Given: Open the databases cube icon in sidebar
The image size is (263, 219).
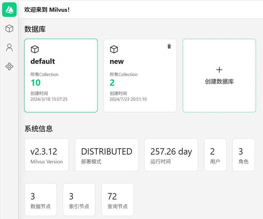Looking at the screenshot, I should tap(9, 29).
